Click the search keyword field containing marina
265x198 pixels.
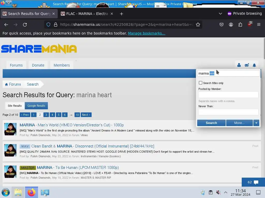click(228, 73)
